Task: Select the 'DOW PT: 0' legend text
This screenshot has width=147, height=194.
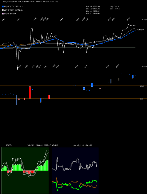Action: 10,14
